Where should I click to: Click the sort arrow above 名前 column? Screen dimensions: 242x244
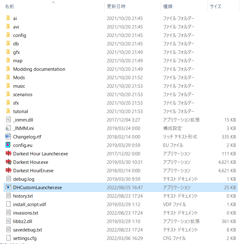(x=53, y=2)
